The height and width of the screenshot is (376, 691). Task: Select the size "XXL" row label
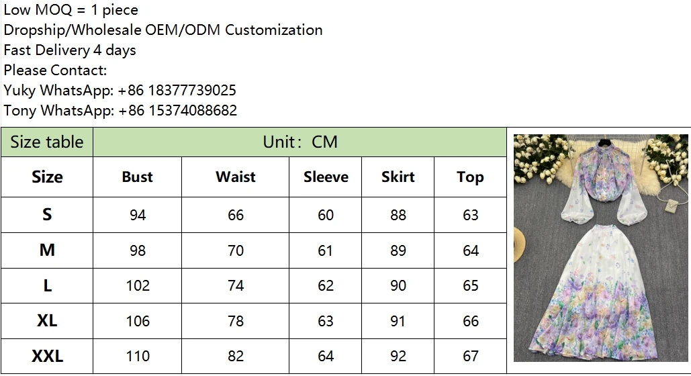(x=47, y=356)
